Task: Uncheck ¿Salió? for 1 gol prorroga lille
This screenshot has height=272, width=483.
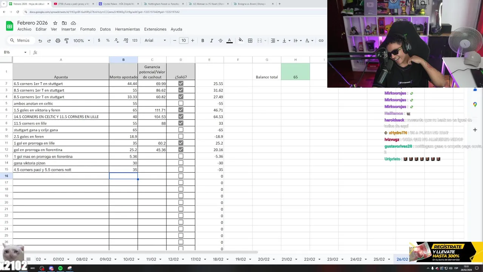Action: point(181,143)
